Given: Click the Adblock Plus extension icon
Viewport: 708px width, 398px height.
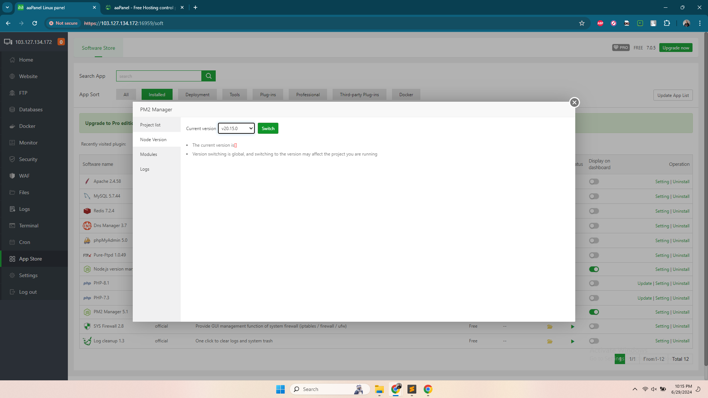Looking at the screenshot, I should click(x=600, y=23).
